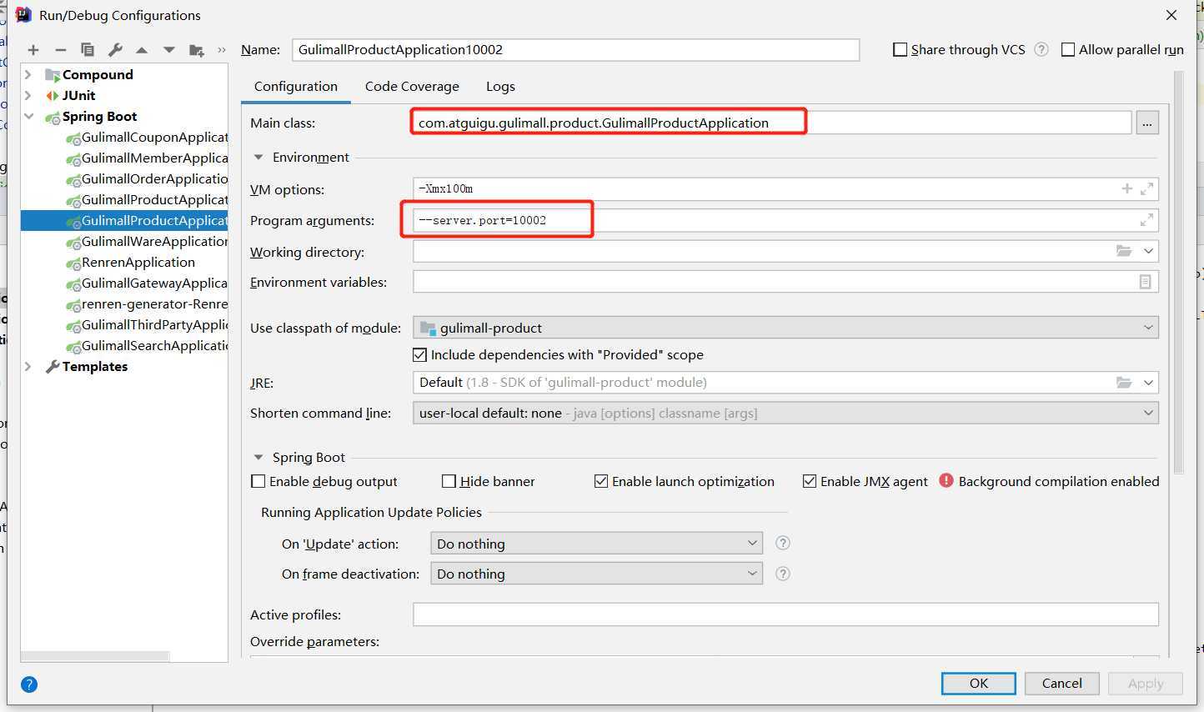Open edit defaults via the wrench icon
Viewport: 1204px width, 712px height.
pyautogui.click(x=115, y=50)
